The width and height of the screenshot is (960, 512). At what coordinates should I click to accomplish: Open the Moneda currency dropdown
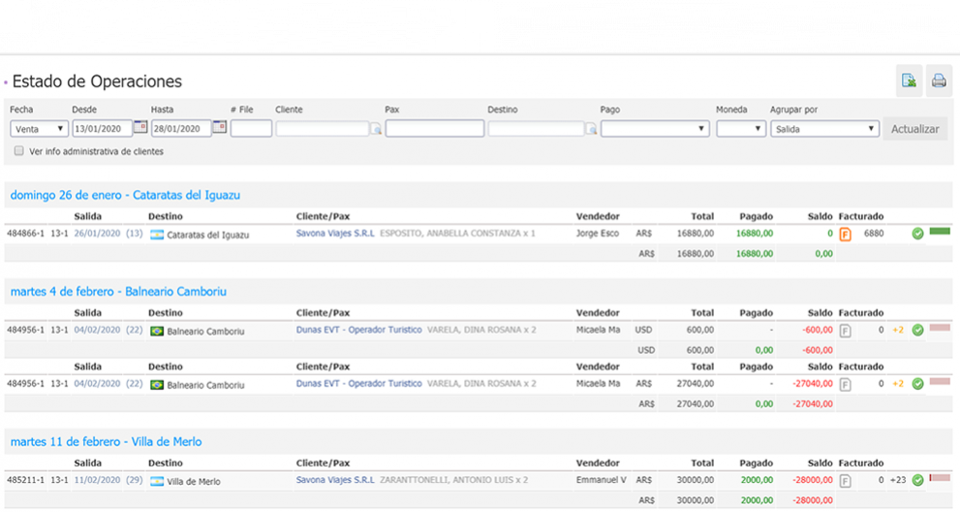pyautogui.click(x=740, y=128)
